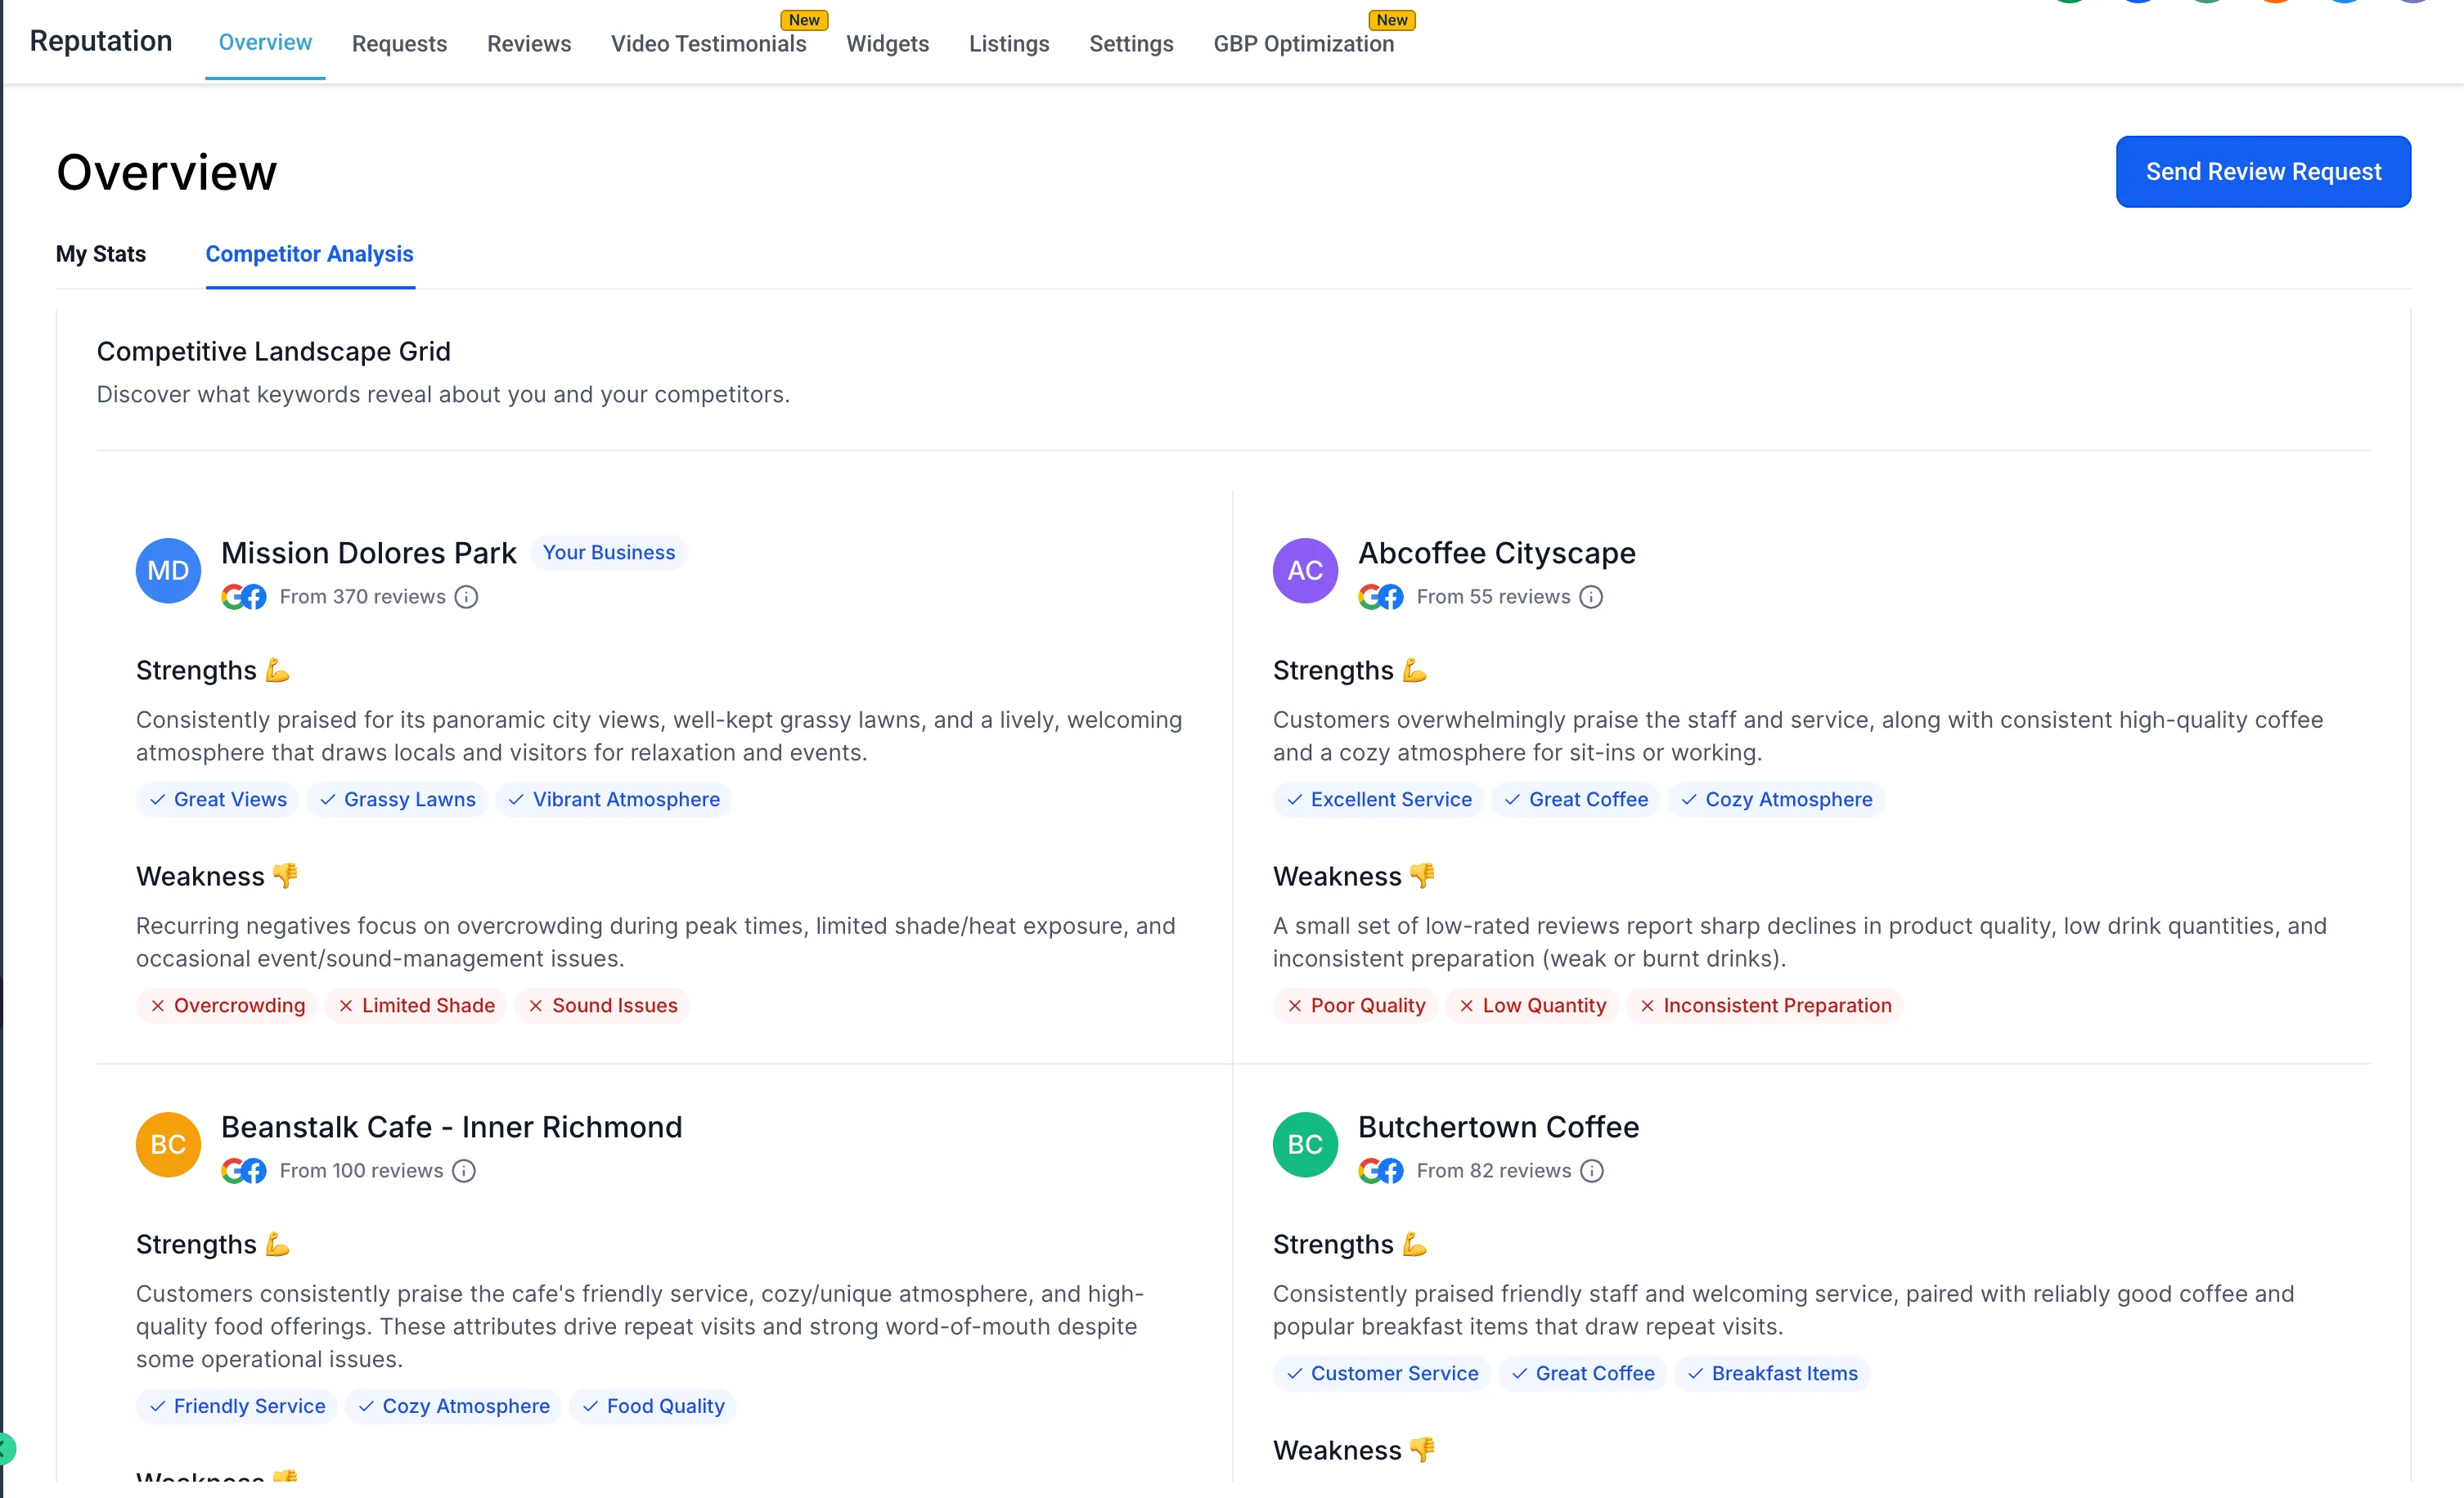This screenshot has height=1498, width=2464.
Task: Select Competitor Analysis tab
Action: click(x=309, y=253)
